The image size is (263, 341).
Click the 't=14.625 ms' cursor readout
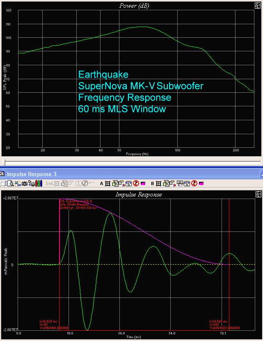48,321
